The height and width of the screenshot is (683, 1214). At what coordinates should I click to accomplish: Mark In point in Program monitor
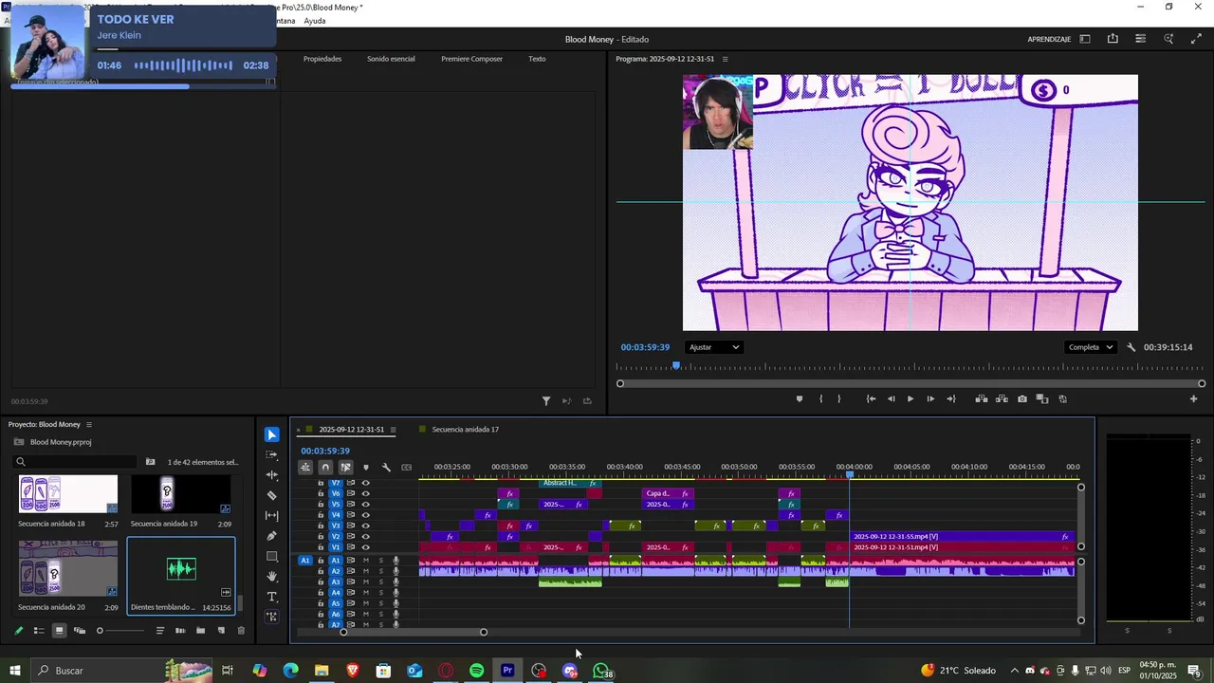point(820,399)
